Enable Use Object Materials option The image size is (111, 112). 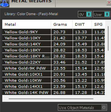pyautogui.click(x=83, y=107)
